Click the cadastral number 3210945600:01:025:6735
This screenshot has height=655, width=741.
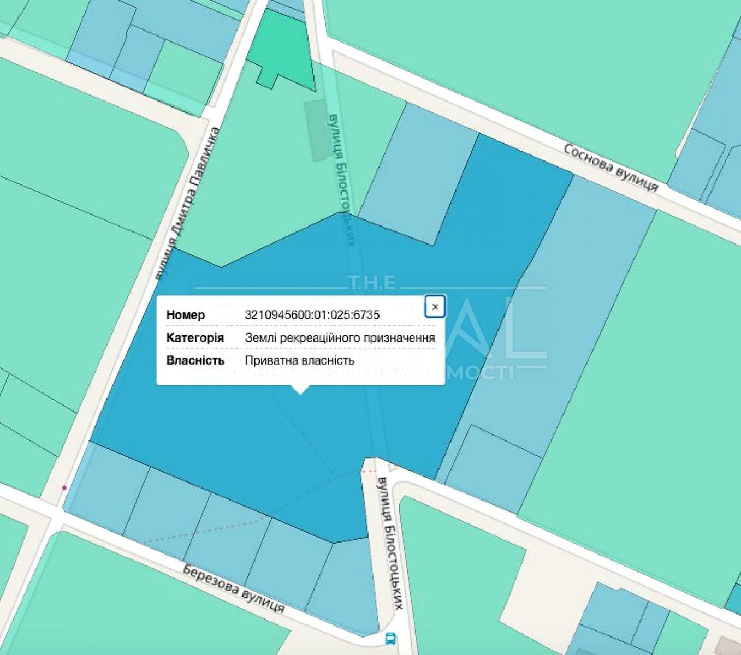[312, 315]
